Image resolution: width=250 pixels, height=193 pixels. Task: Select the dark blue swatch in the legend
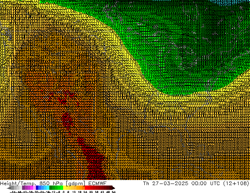coord(37,188)
